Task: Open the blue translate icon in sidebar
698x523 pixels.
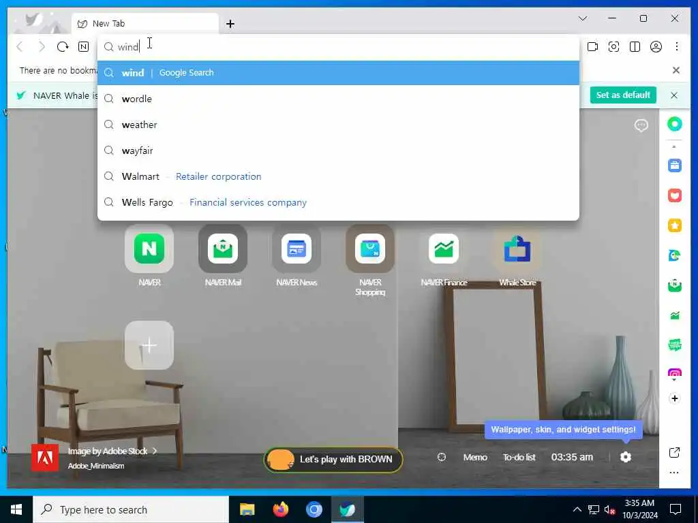Action: click(675, 255)
